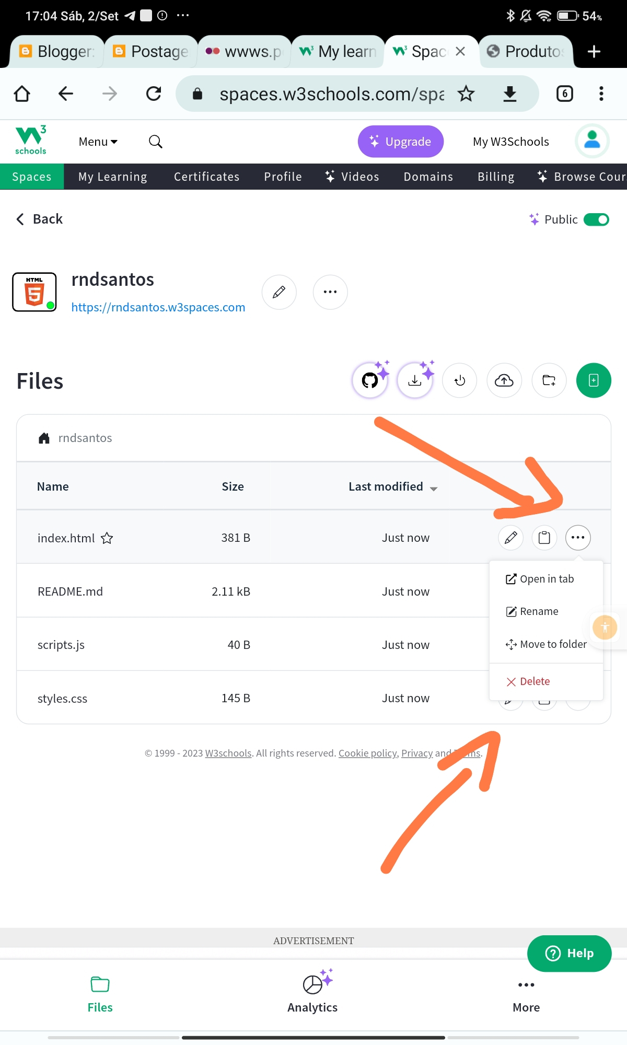Open the Menu dropdown
This screenshot has width=627, height=1045.
pos(98,142)
